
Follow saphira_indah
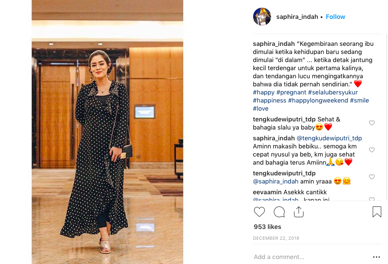[x=335, y=17]
